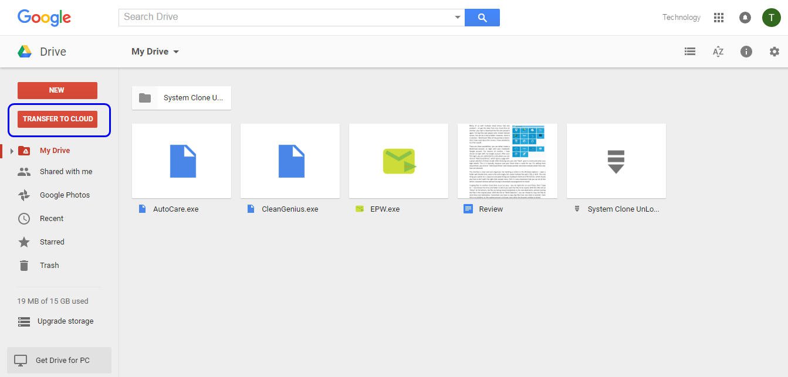Click the NEW button

click(x=58, y=90)
